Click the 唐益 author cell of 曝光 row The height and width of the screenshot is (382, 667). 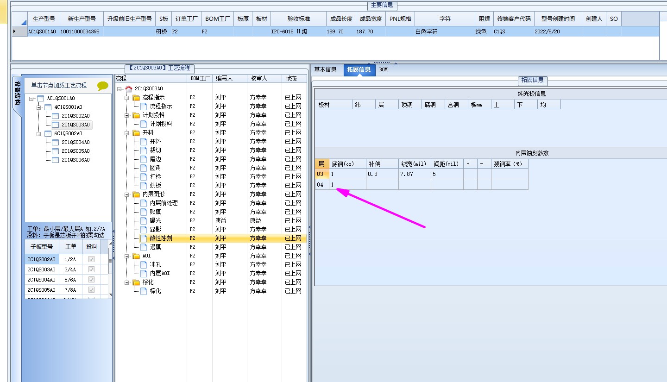tap(230, 220)
